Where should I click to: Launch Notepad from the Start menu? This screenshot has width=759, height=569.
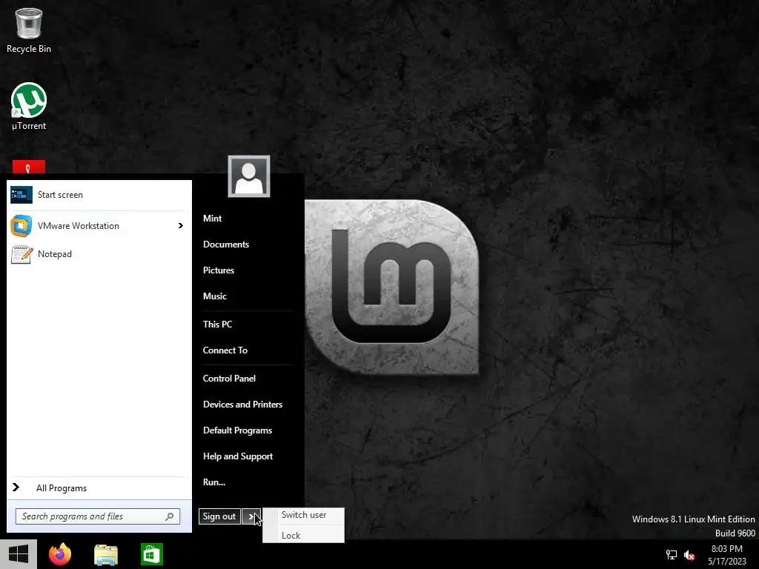99,254
